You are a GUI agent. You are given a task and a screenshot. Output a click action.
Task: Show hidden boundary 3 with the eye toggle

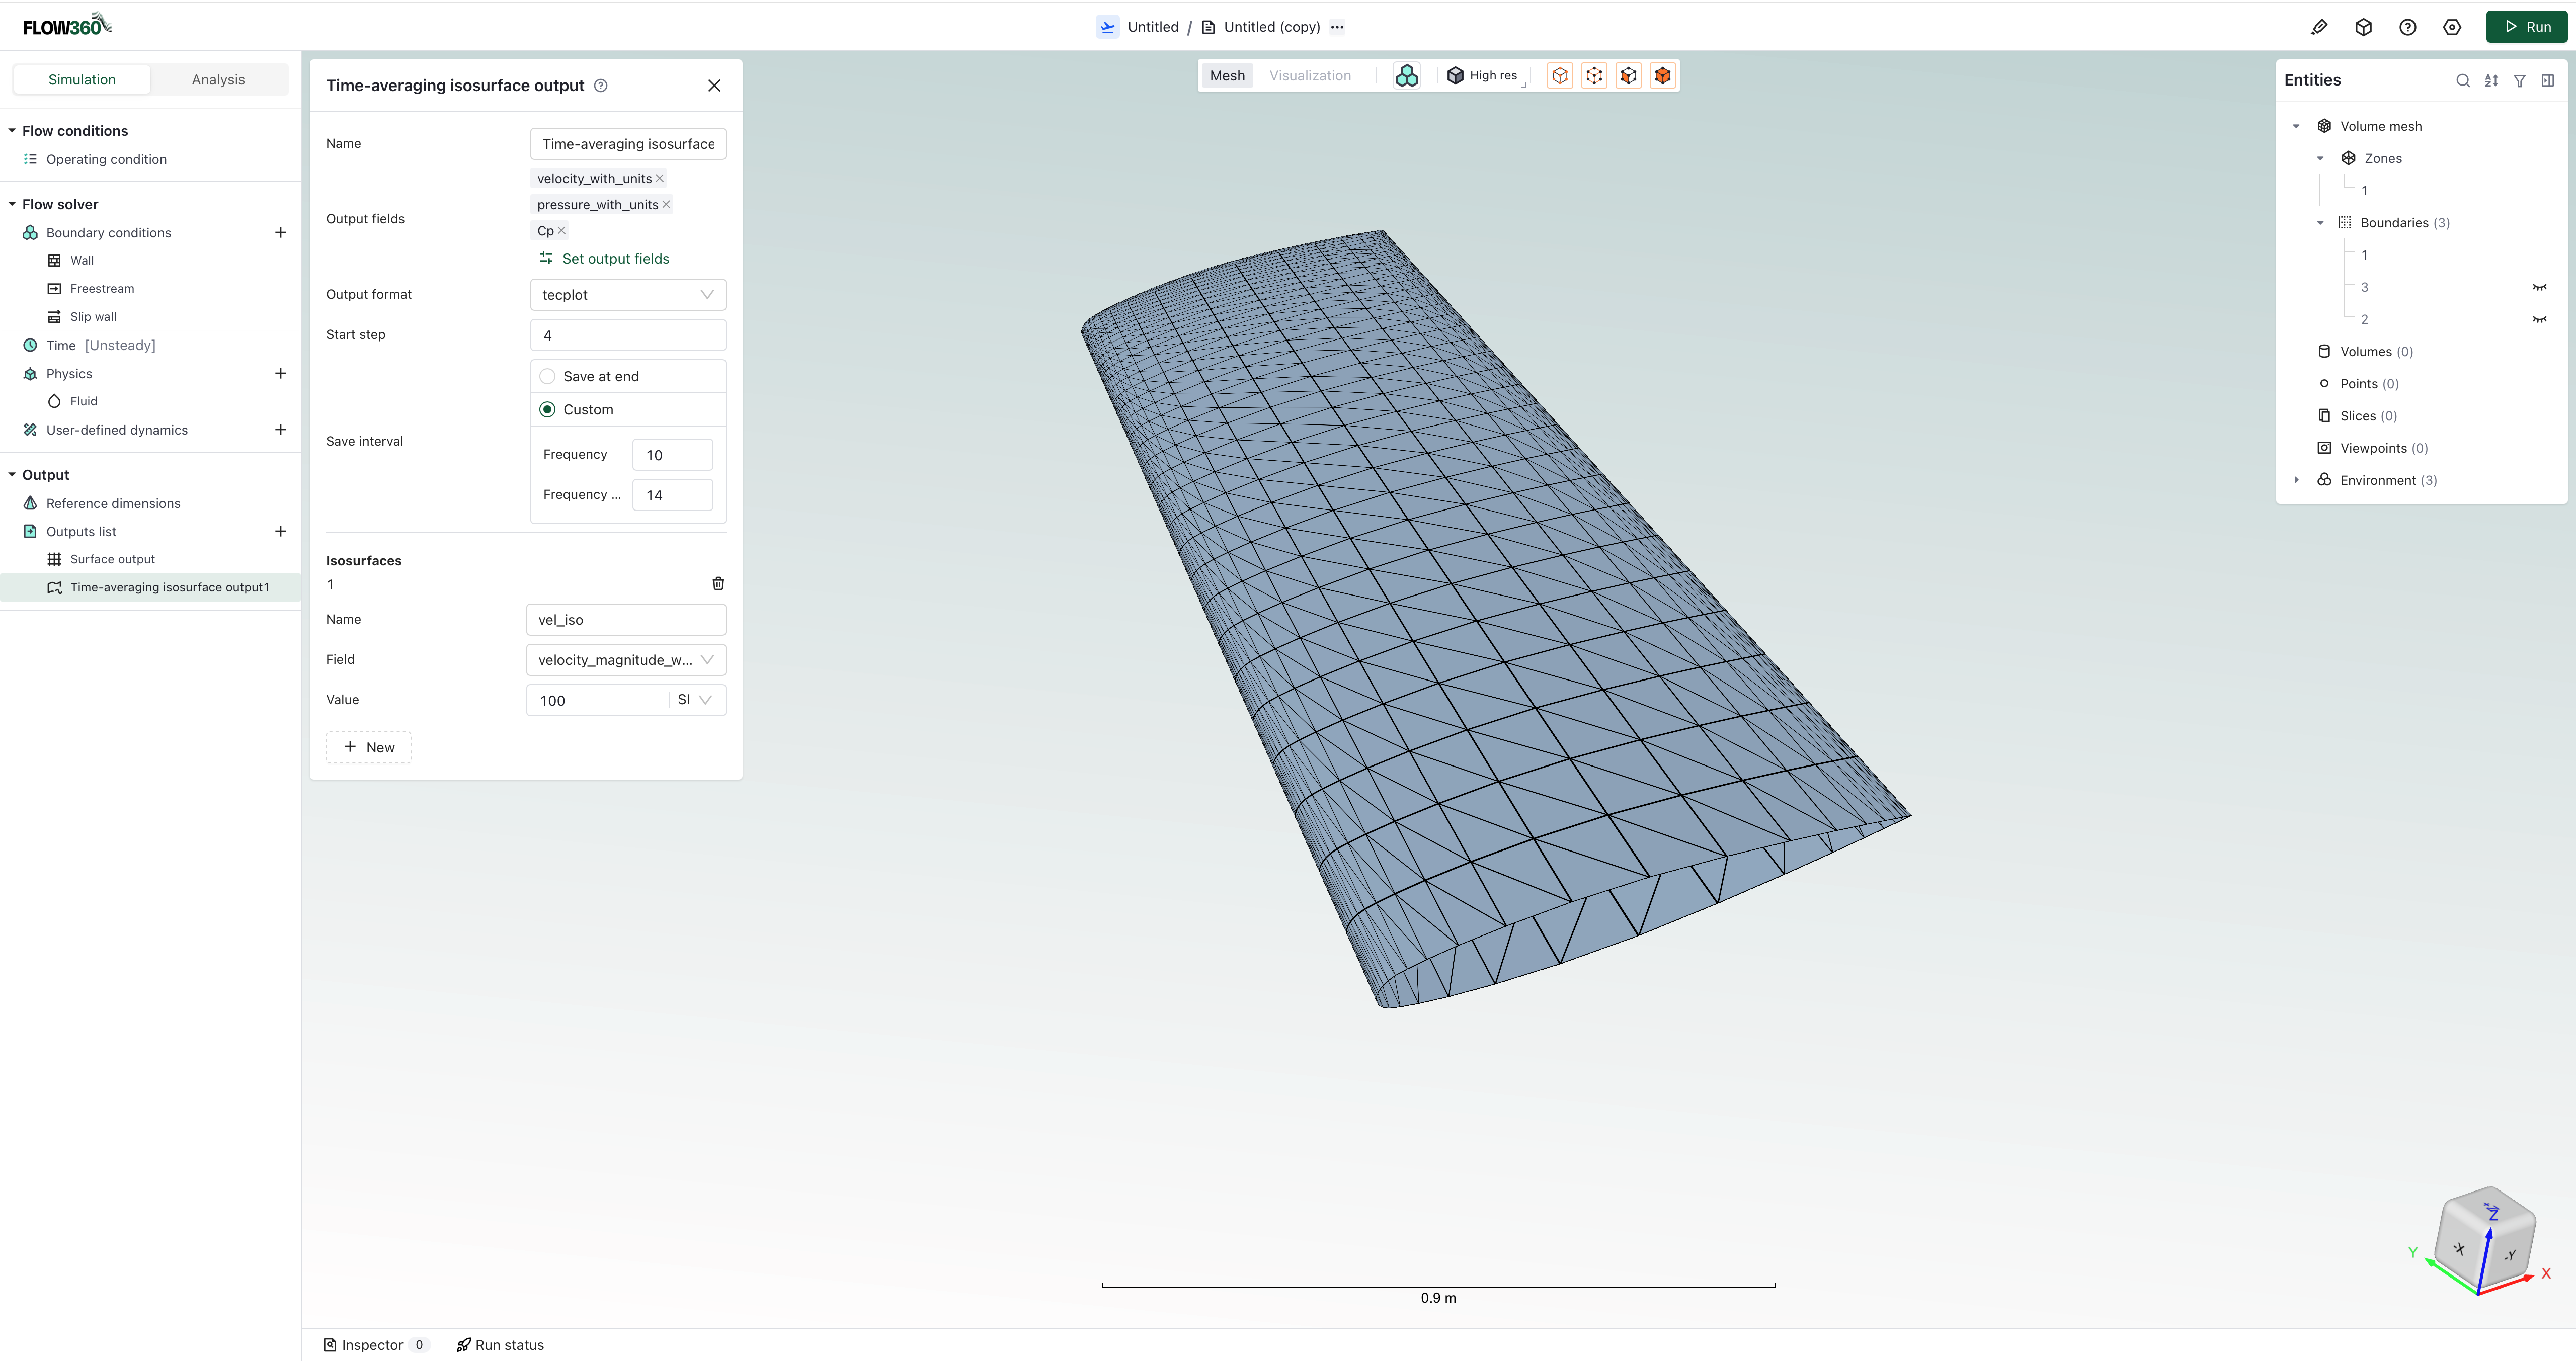(x=2539, y=287)
